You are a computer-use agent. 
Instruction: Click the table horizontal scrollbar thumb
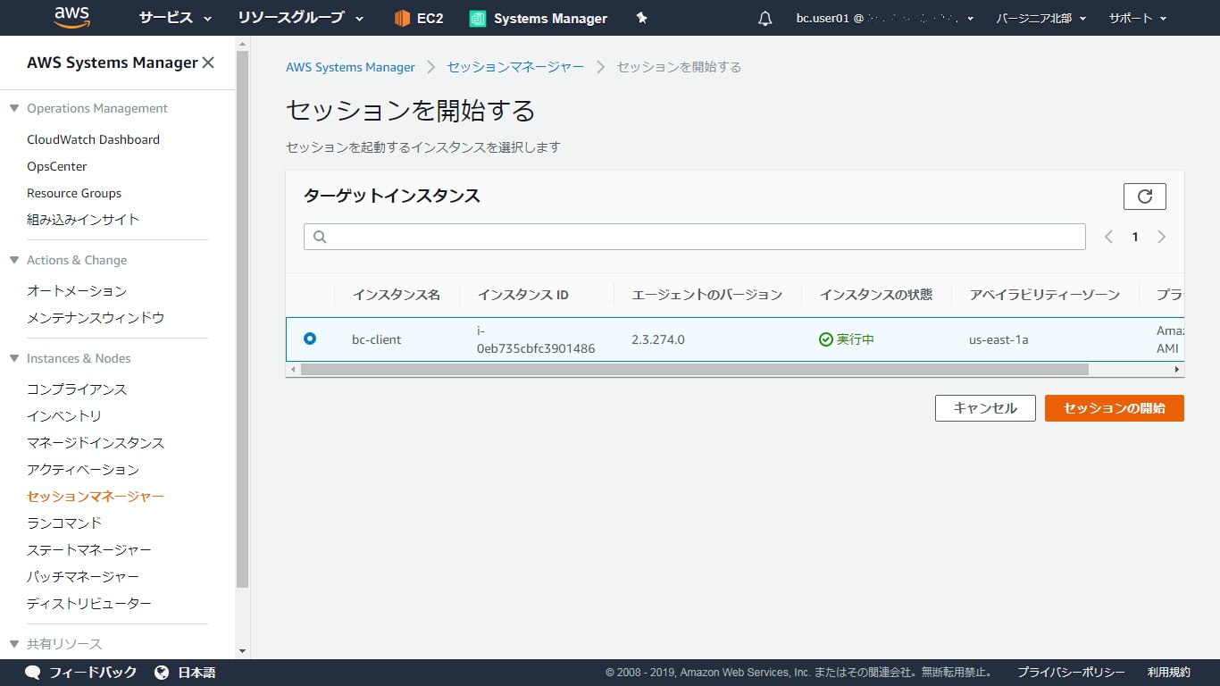tap(695, 369)
